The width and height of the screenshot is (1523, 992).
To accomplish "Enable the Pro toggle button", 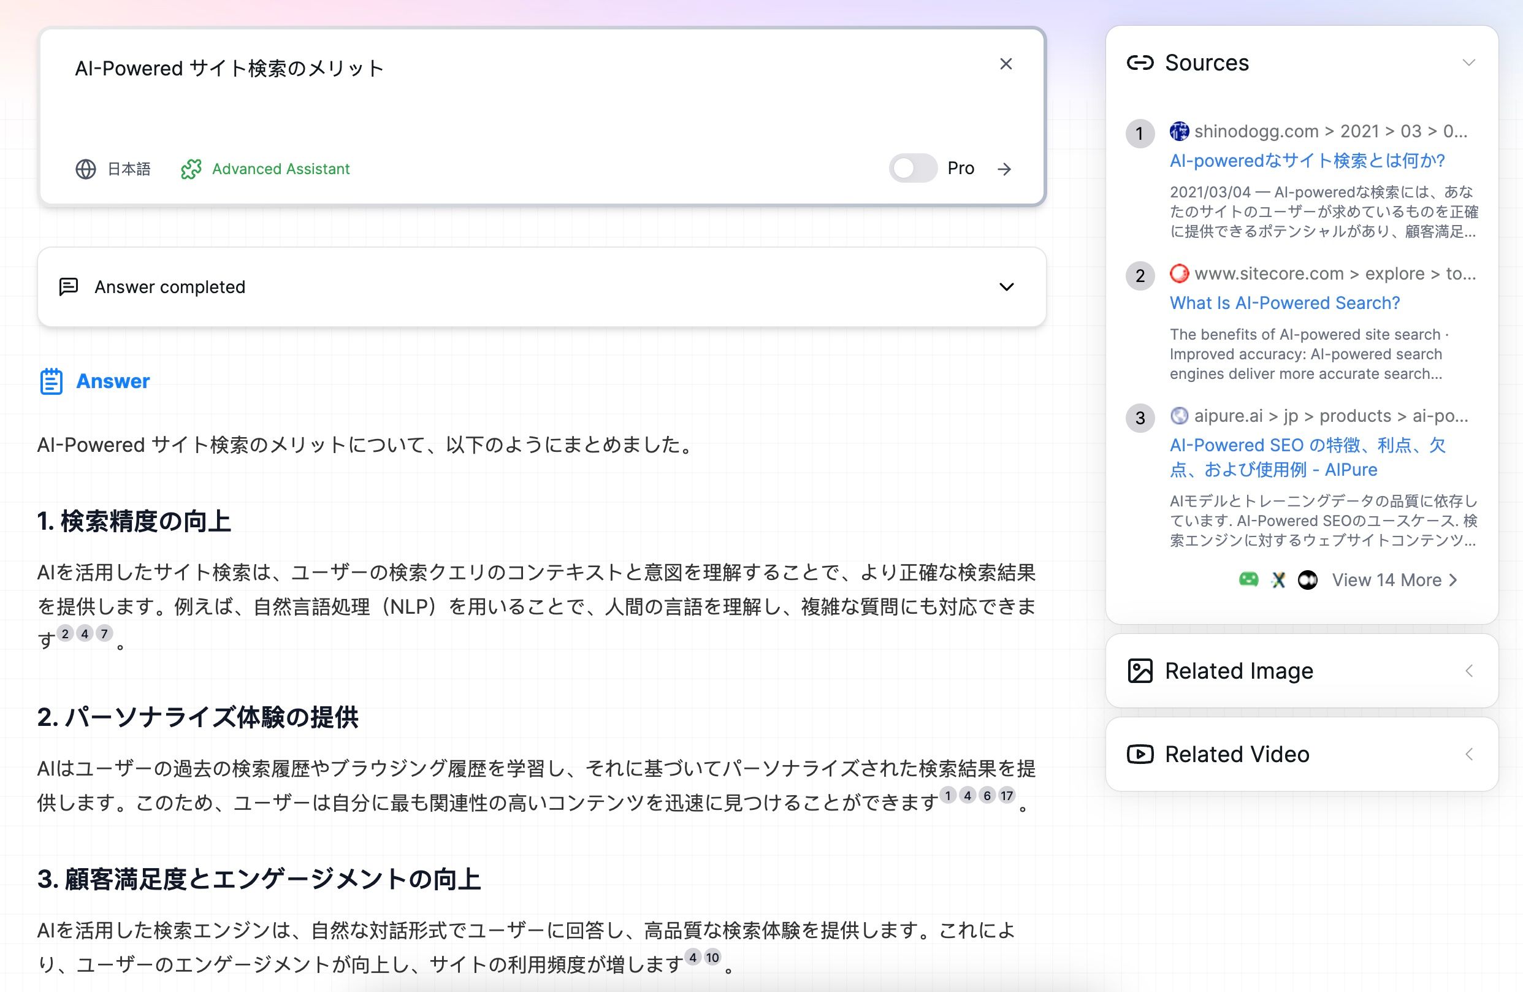I will coord(911,169).
